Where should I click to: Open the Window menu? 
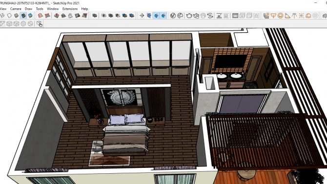(x=53, y=9)
